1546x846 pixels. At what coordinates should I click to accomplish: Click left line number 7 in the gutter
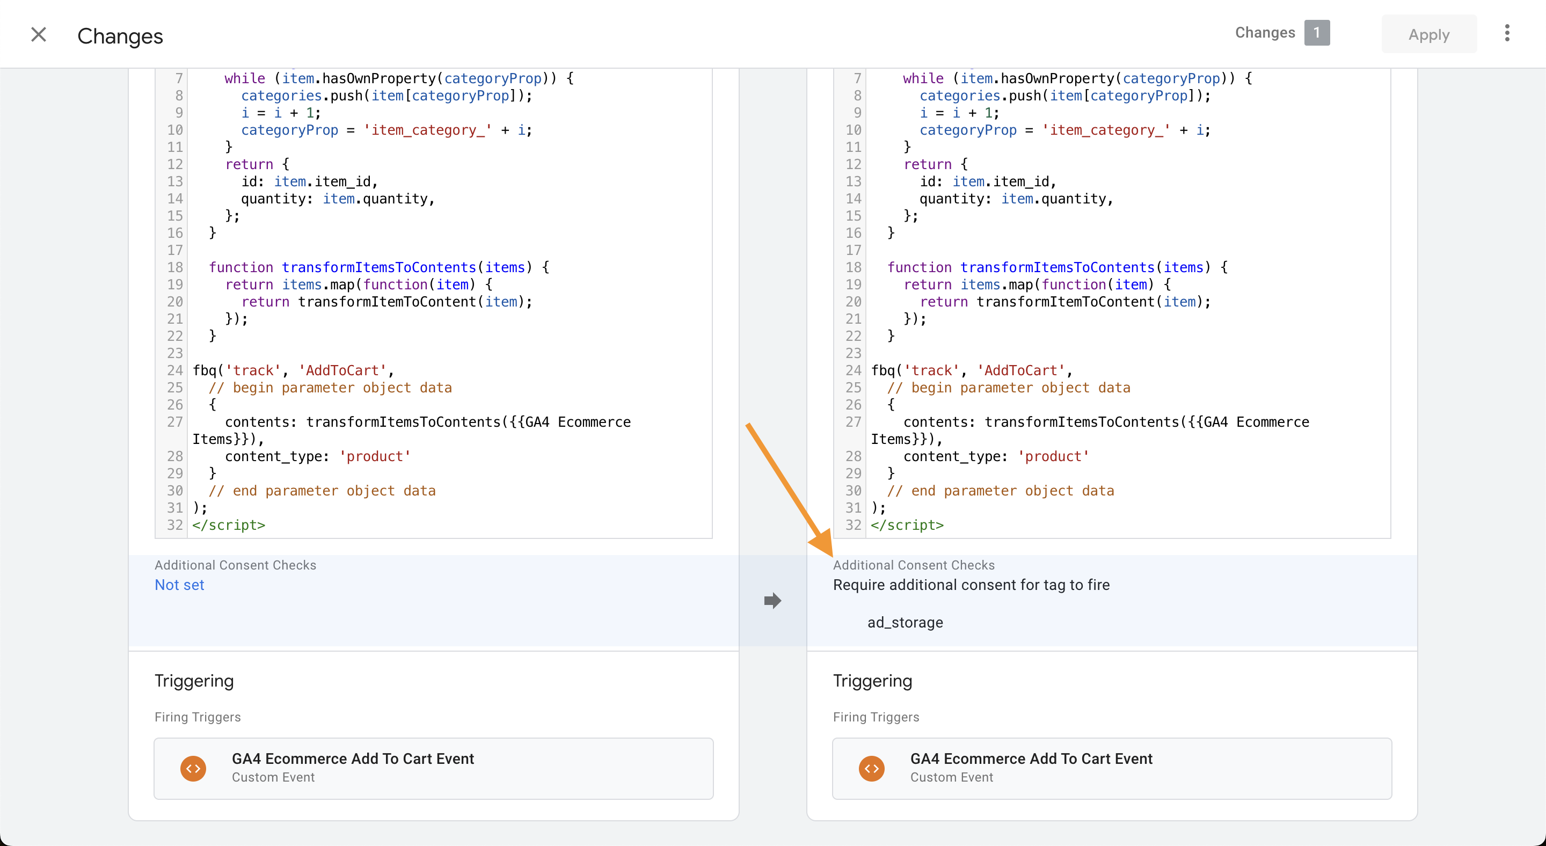coord(179,78)
